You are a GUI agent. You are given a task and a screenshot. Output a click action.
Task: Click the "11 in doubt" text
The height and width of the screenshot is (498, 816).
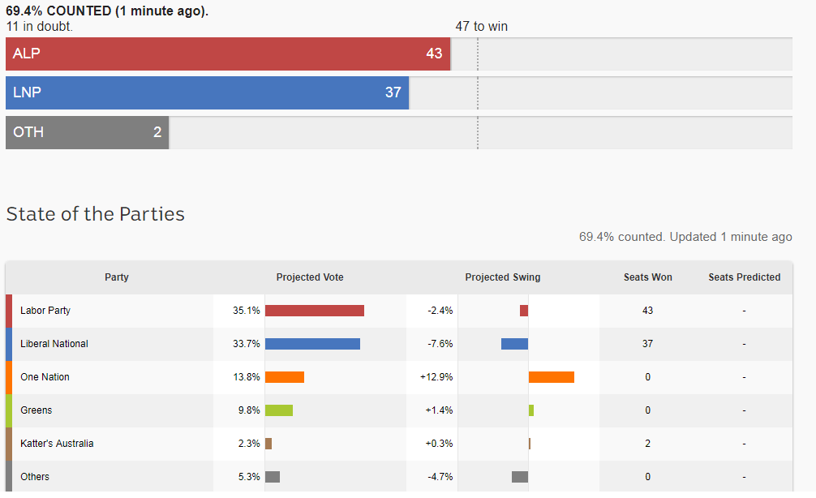coord(39,26)
